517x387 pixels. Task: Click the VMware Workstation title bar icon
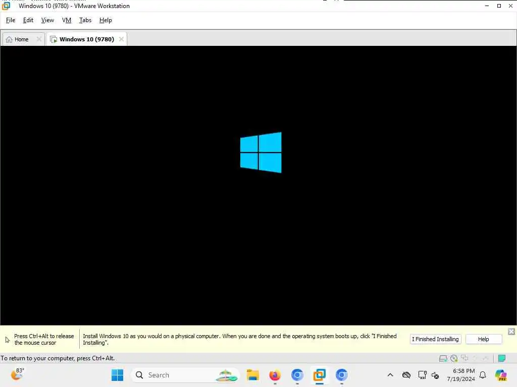[x=6, y=6]
